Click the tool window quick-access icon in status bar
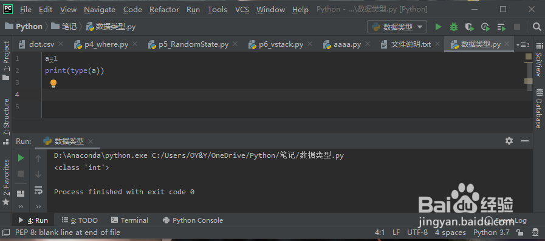545x241 pixels. tap(6, 233)
